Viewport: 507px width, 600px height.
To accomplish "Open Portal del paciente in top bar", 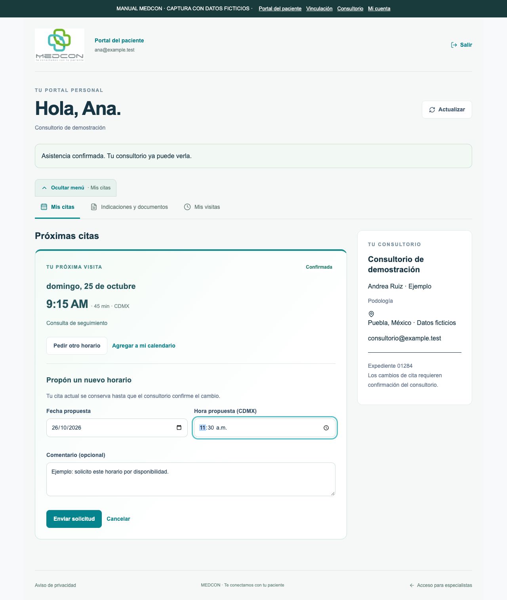I will click(x=280, y=9).
